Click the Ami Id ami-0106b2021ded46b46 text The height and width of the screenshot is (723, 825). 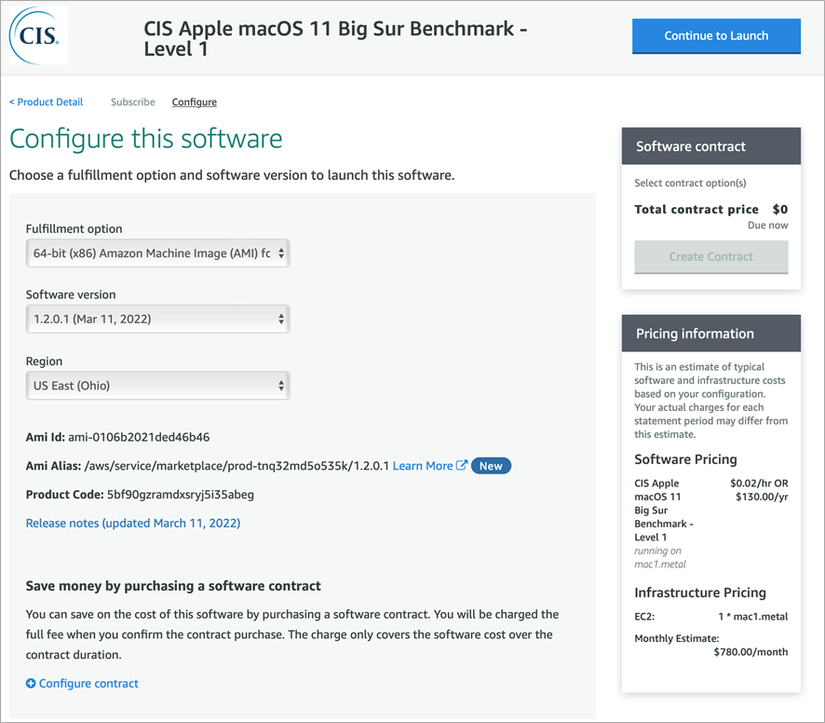tap(118, 437)
